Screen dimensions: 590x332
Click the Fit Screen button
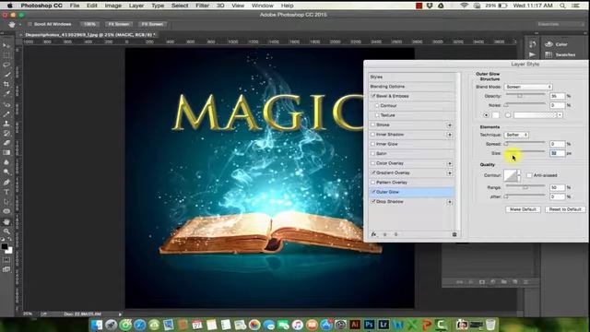coord(119,24)
